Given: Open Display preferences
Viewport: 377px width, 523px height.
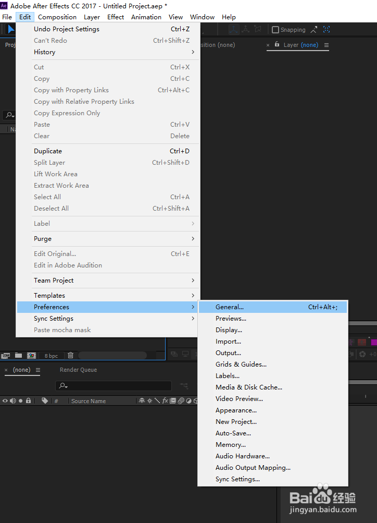Looking at the screenshot, I should (x=273, y=330).
